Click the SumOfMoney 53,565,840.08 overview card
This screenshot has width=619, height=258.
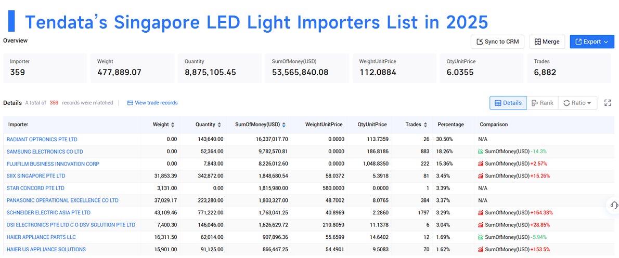pos(307,68)
